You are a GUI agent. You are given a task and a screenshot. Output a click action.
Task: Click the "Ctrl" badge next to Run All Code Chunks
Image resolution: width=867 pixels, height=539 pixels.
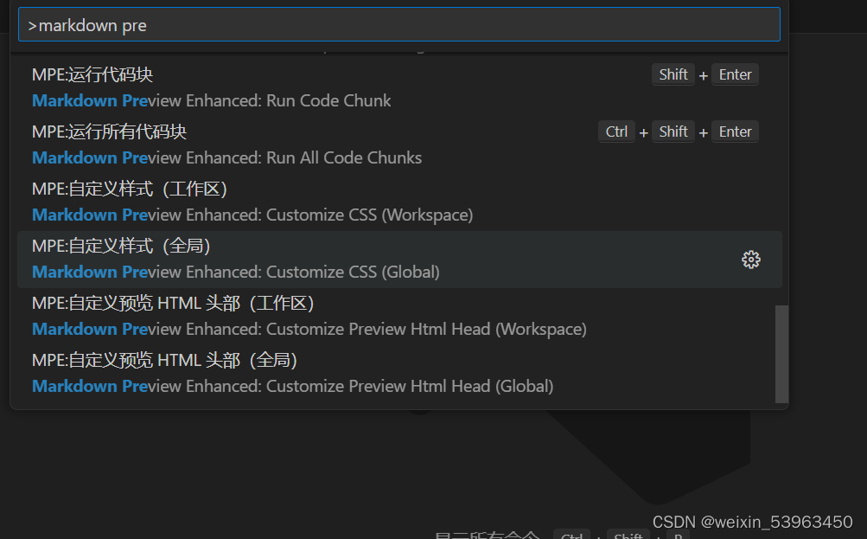615,132
